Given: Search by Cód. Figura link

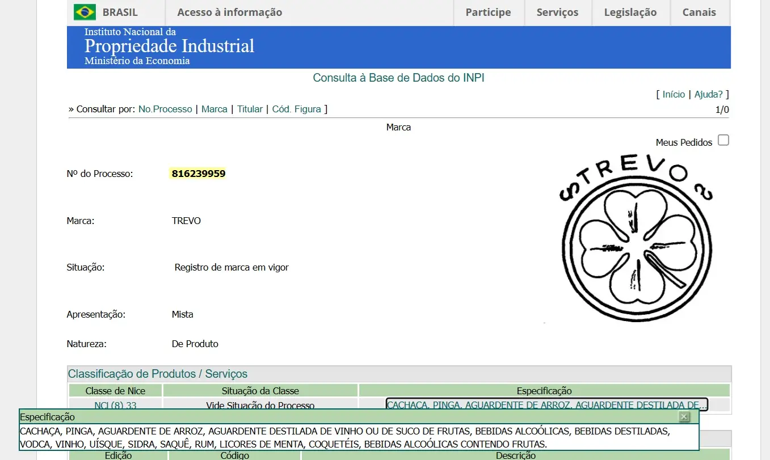Looking at the screenshot, I should point(297,109).
